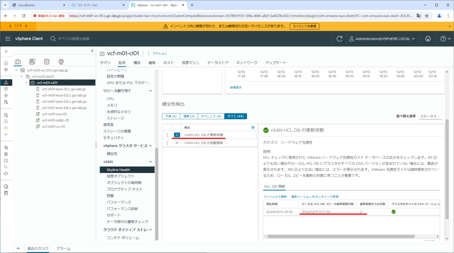This screenshot has width=454, height=253.
Task: Click the translate icon in address bar
Action: 419,16
